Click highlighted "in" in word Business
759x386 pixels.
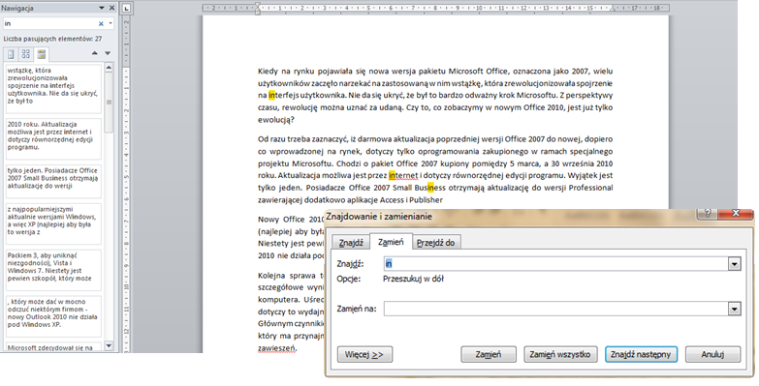pos(430,188)
